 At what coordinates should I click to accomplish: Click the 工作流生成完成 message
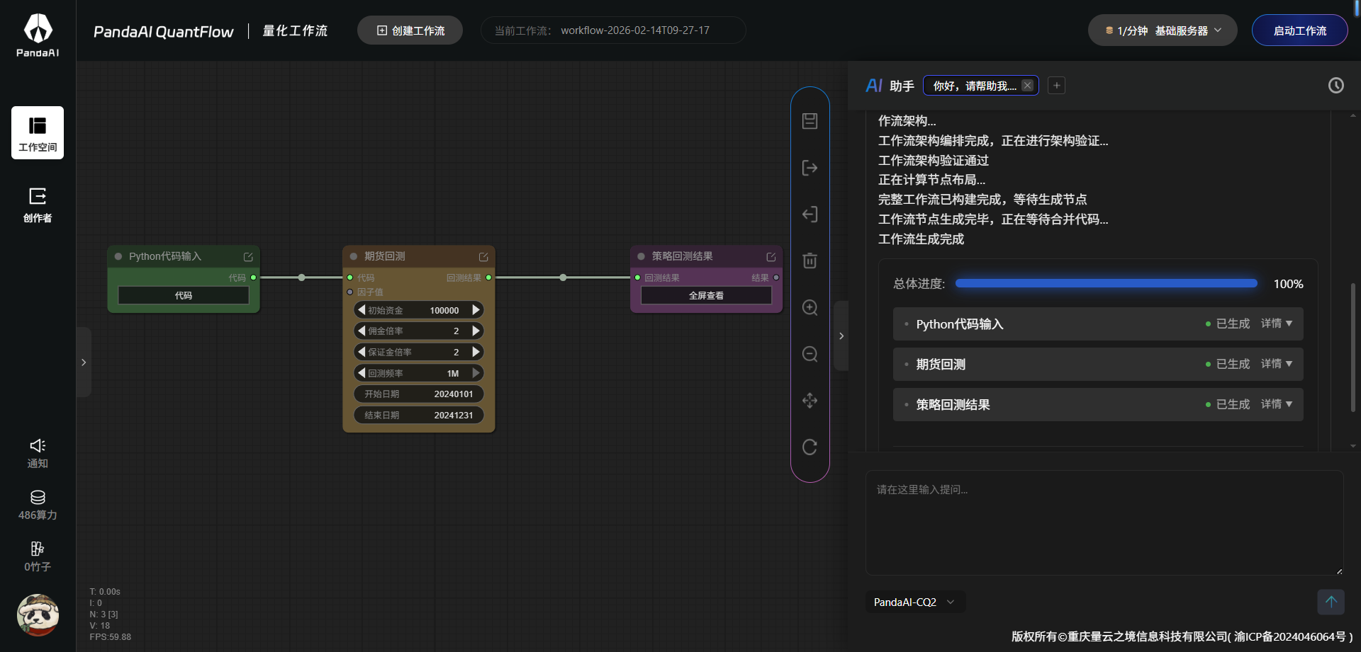pyautogui.click(x=921, y=239)
